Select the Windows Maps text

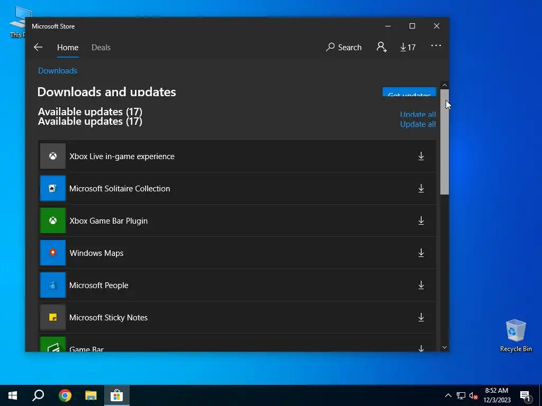[96, 253]
